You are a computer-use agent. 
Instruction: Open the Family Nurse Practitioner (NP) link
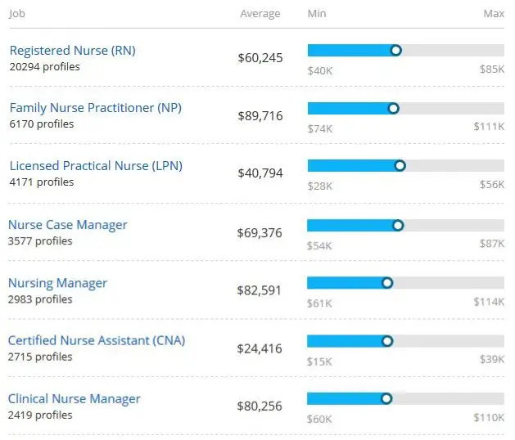(x=95, y=108)
